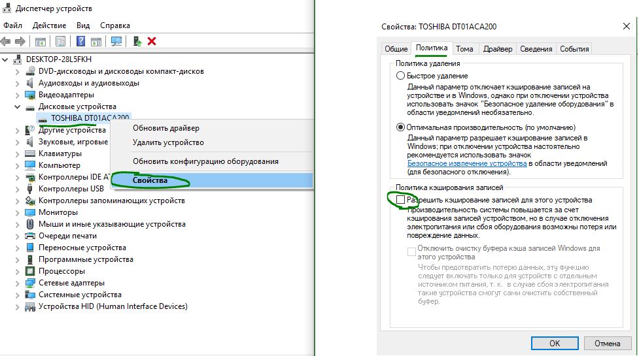
Task: Expand the Видеоадаптеры tree node
Action: (x=18, y=95)
